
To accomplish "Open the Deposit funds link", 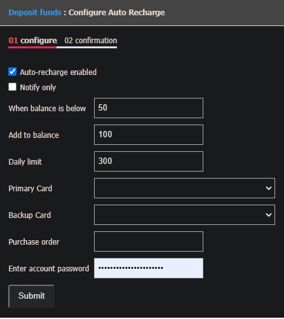I will click(x=35, y=13).
